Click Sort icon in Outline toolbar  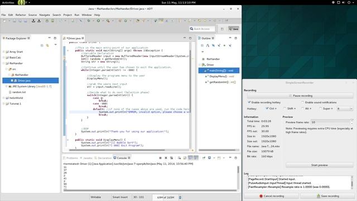pyautogui.click(x=208, y=45)
